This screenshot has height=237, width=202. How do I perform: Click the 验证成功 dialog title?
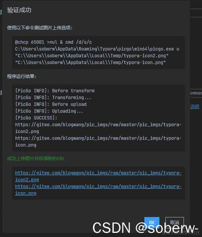(x=19, y=10)
